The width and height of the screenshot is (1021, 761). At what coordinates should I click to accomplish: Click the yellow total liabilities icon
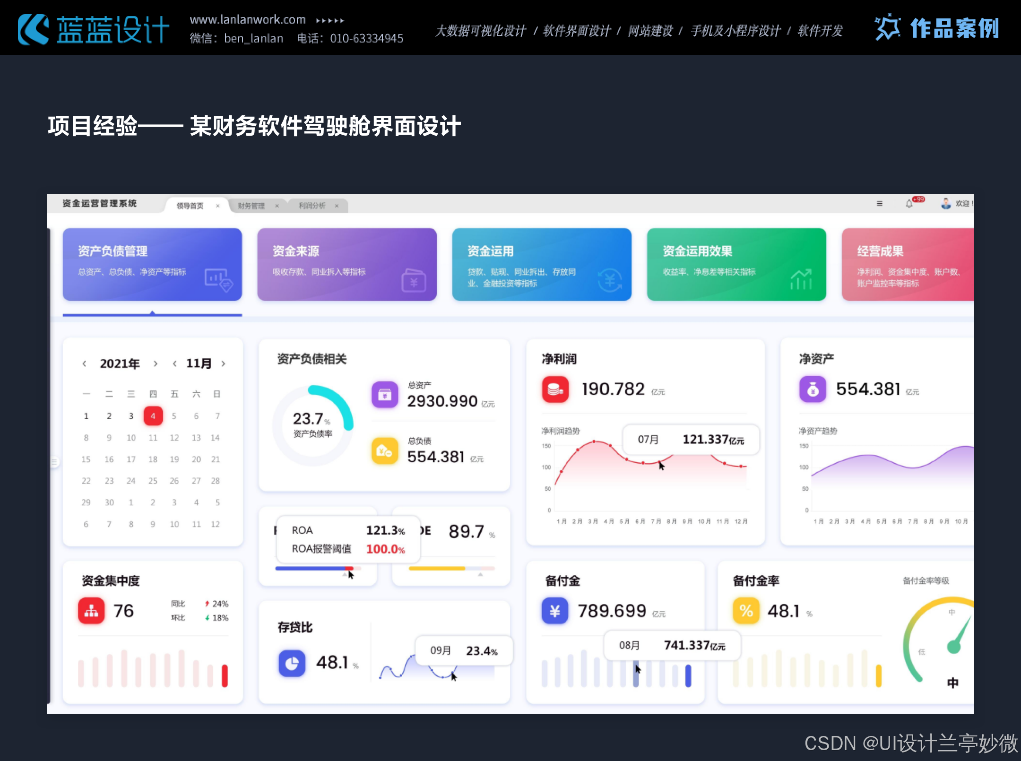coord(385,451)
